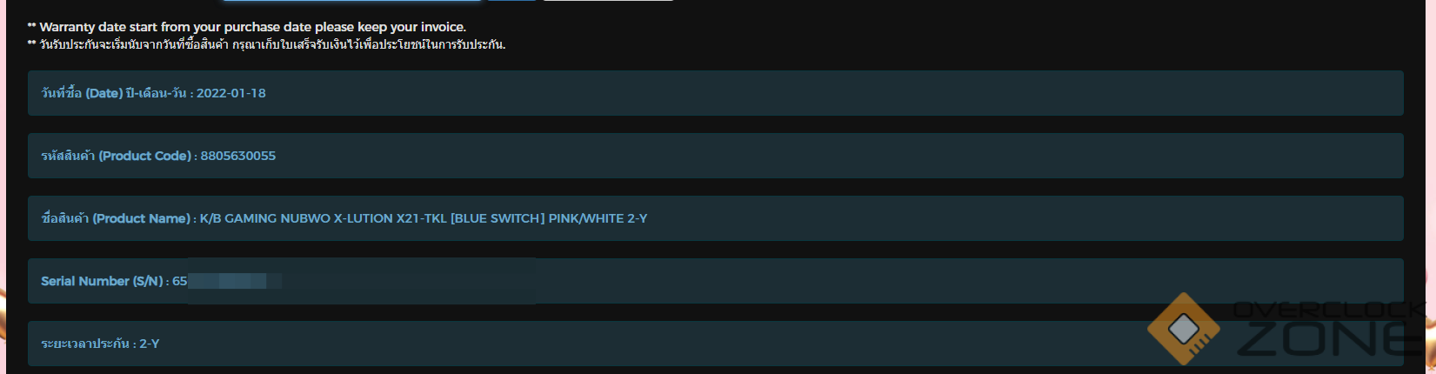Click the "[BLUE SWITCH]" text
The image size is (1436, 374).
[497, 218]
